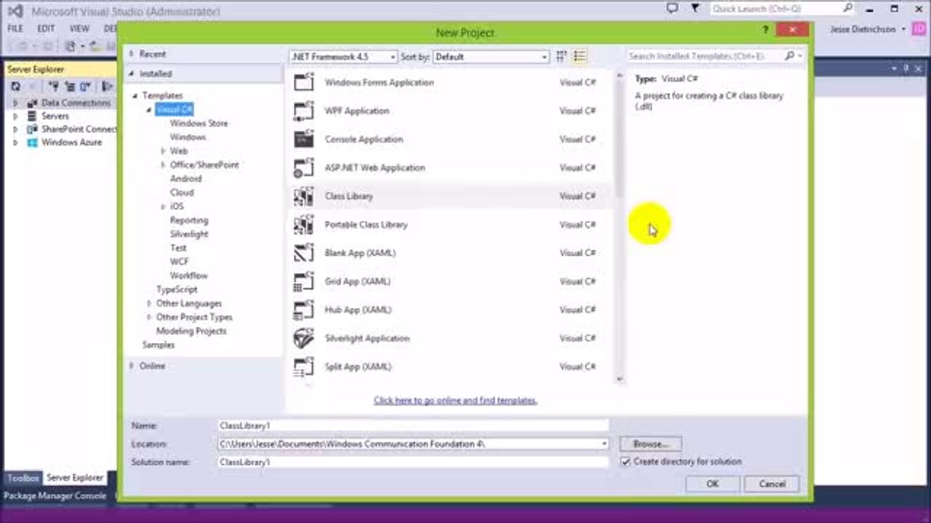Image resolution: width=931 pixels, height=523 pixels.
Task: Switch templates to small icons view
Action: [562, 56]
